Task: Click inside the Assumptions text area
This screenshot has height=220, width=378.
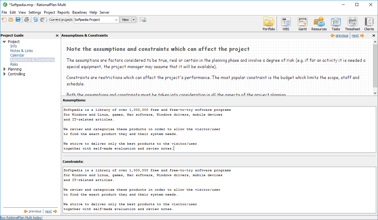Action: 219,129
